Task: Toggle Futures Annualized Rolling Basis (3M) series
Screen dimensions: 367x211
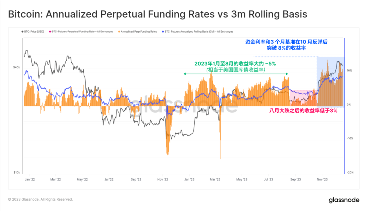Action: 199,32
